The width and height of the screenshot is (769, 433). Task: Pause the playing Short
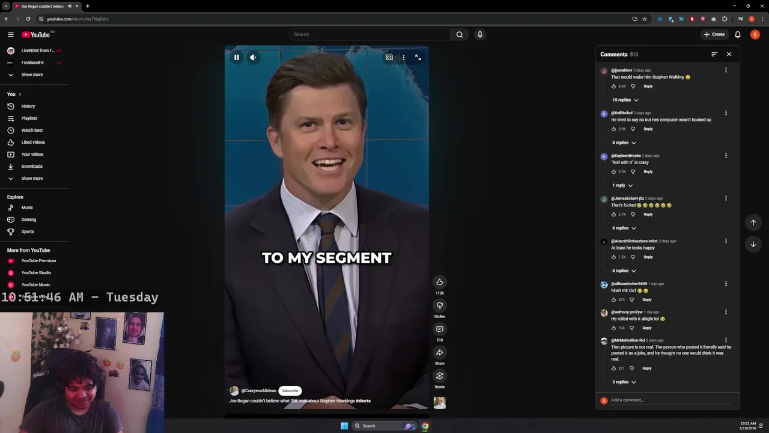[237, 58]
